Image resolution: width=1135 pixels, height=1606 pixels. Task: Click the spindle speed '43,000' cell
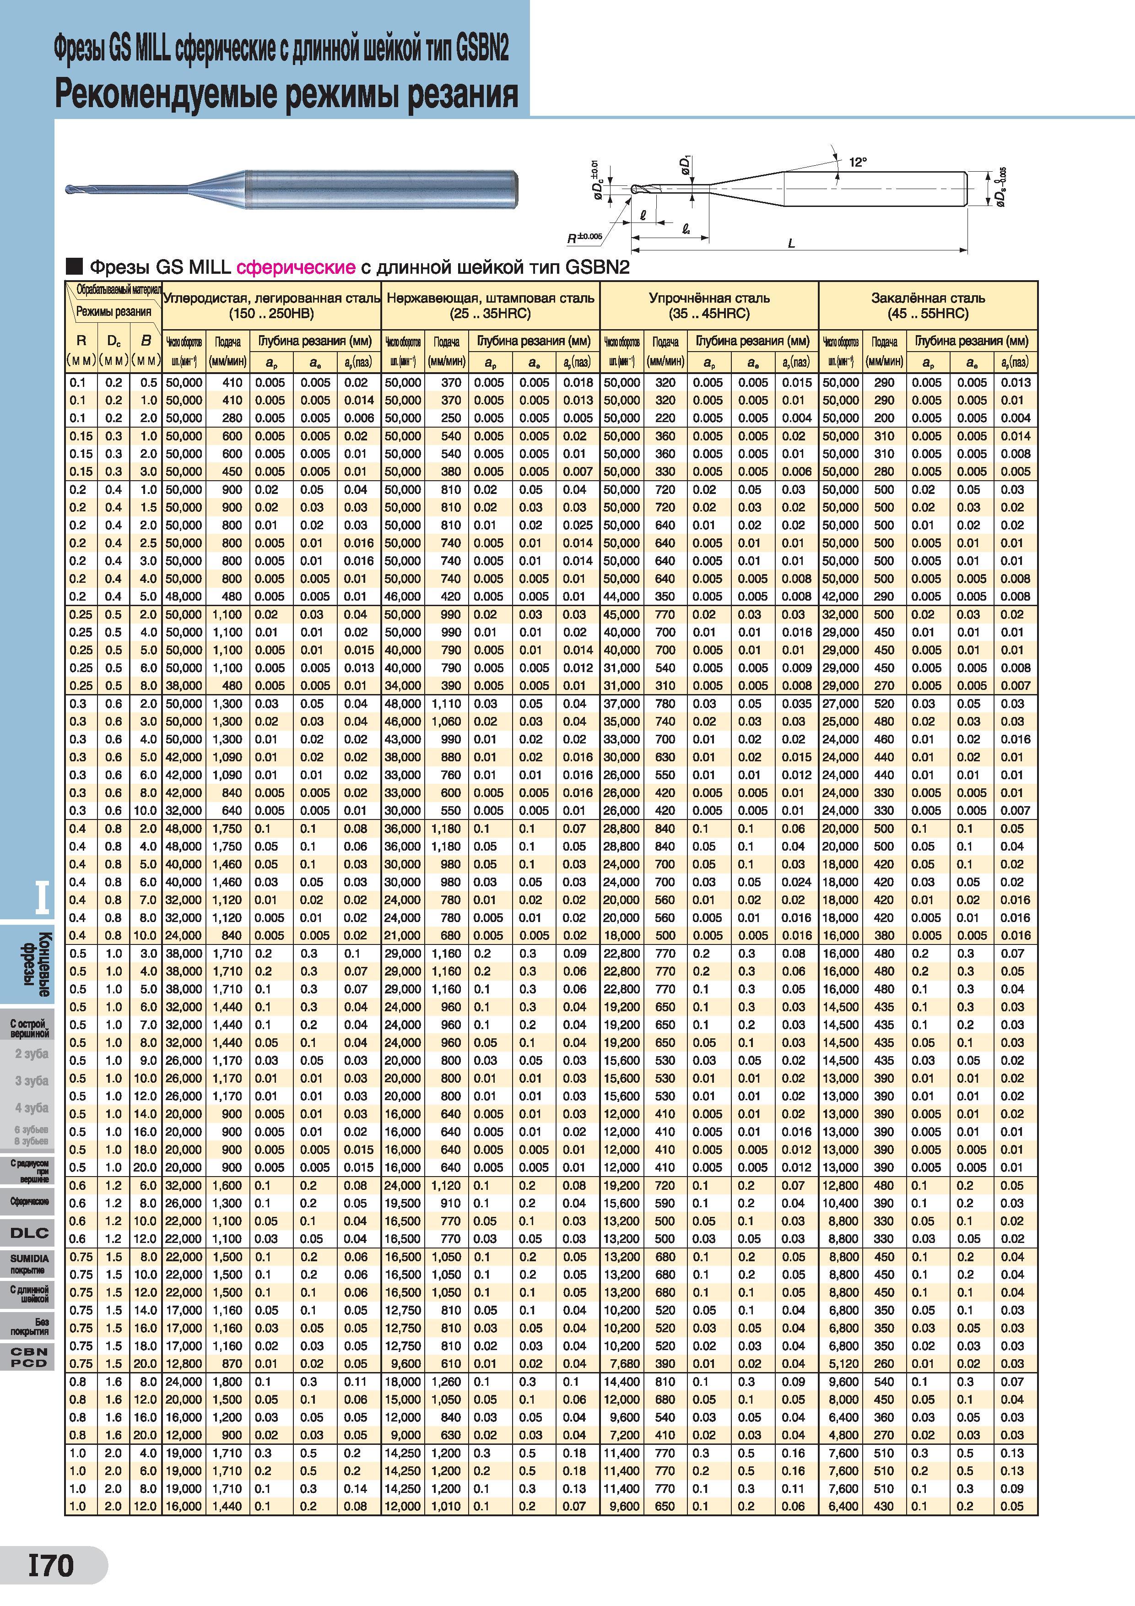tap(403, 739)
